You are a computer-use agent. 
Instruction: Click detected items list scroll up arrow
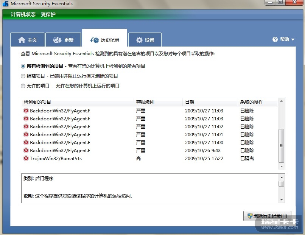pos(281,101)
